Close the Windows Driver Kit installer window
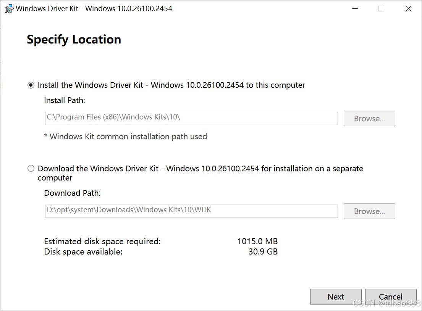Viewport: 422px width, 311px height. click(408, 9)
